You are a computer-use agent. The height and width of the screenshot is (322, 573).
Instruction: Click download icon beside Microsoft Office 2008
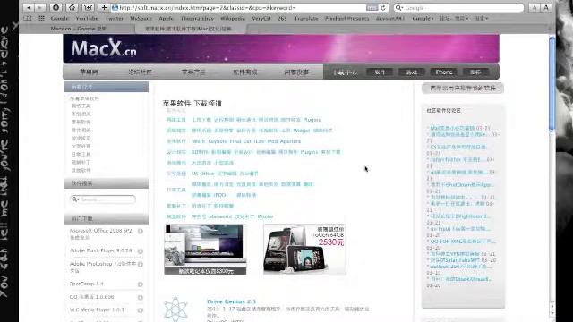141,231
